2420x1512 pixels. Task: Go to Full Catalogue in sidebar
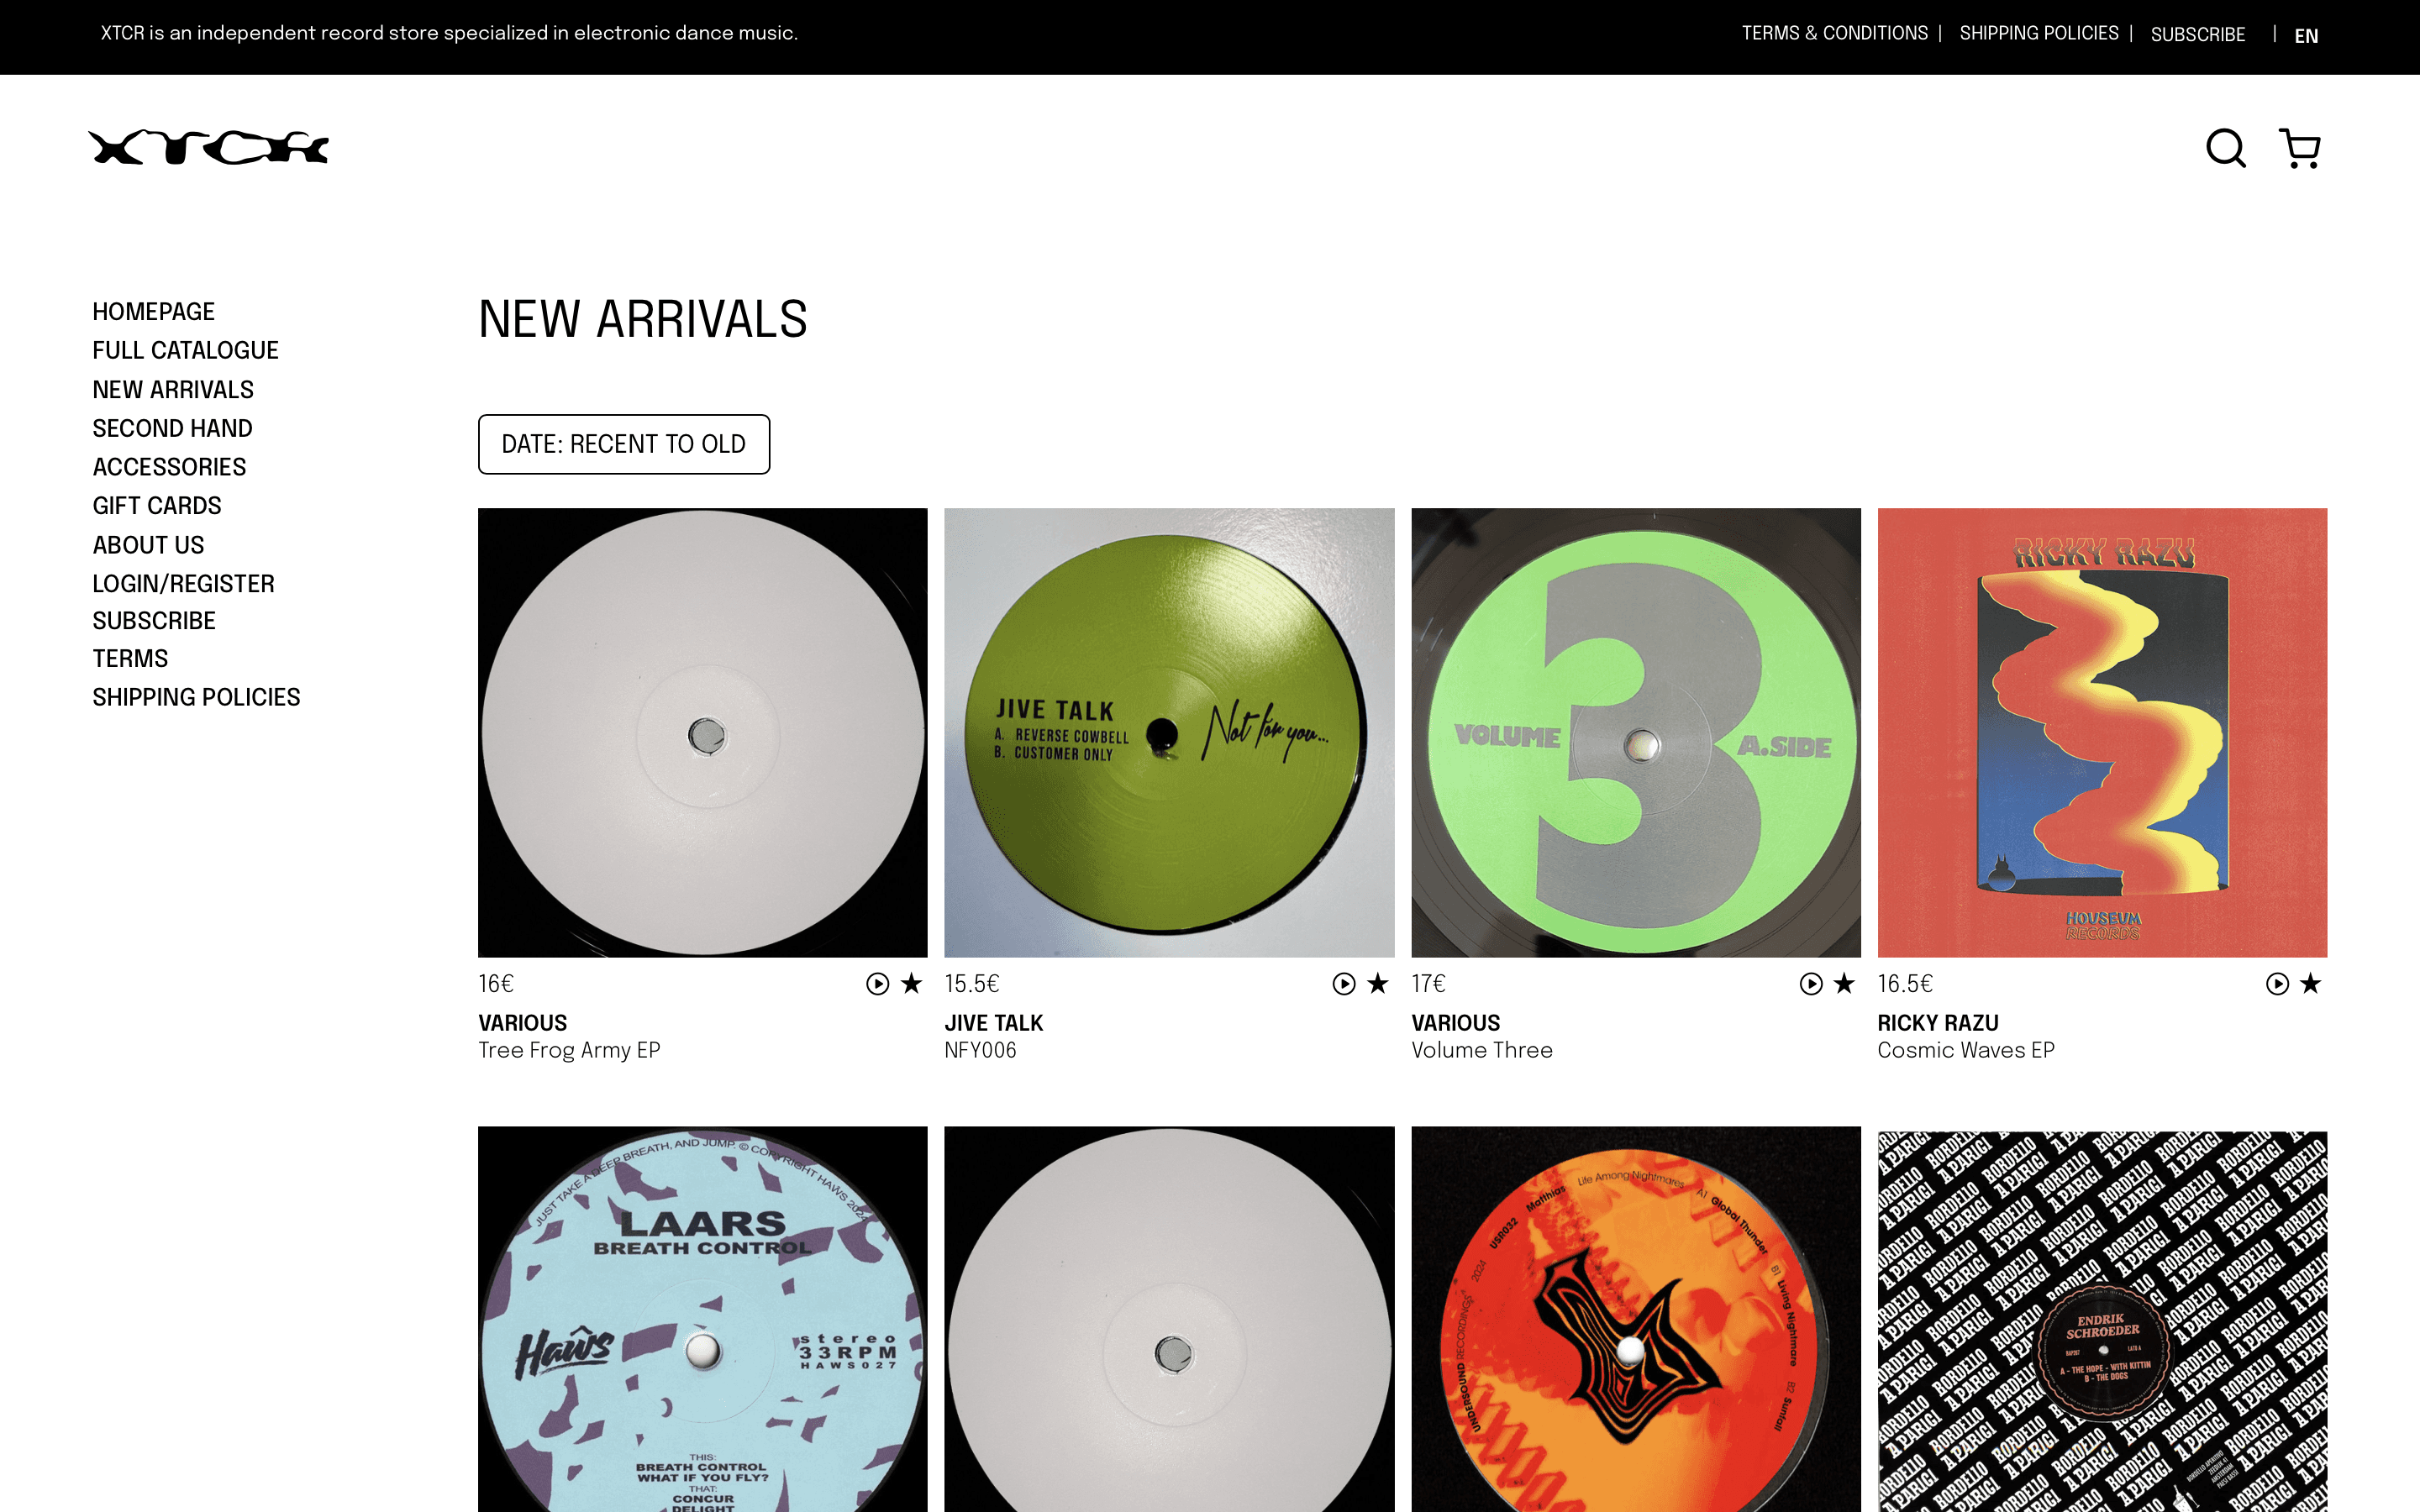[186, 350]
